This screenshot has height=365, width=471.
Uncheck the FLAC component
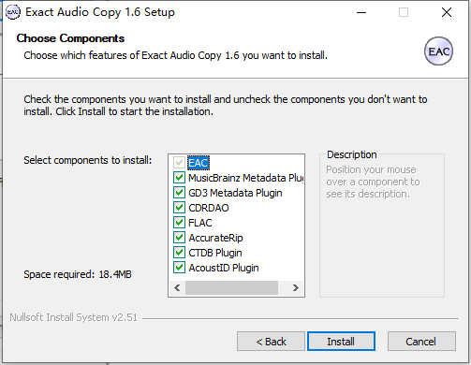click(179, 223)
